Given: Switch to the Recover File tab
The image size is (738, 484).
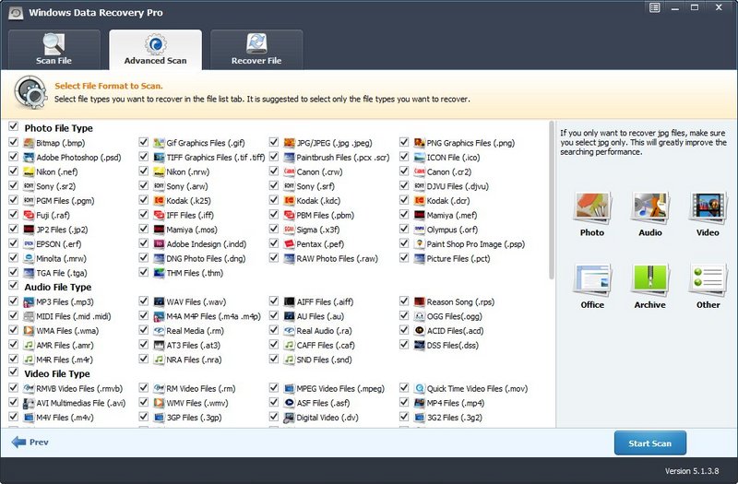Looking at the screenshot, I should coord(256,50).
